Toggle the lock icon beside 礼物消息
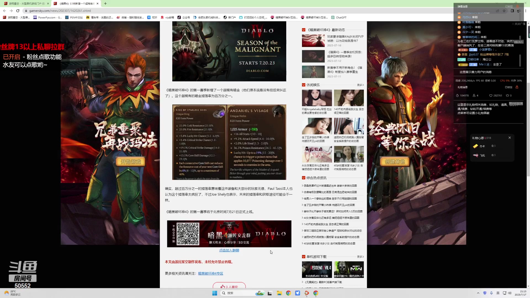 coord(517,87)
